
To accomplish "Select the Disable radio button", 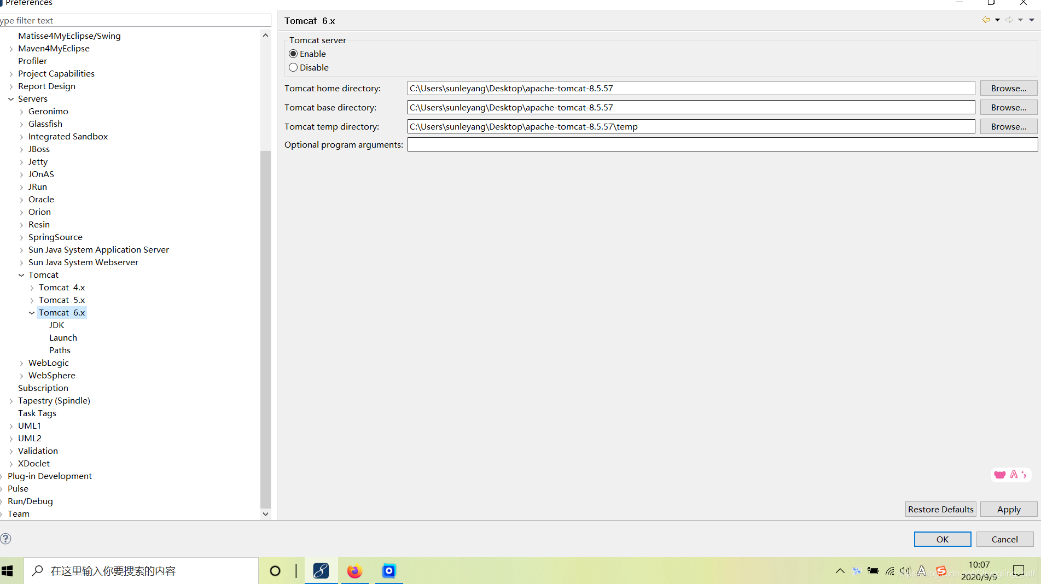I will [x=293, y=67].
